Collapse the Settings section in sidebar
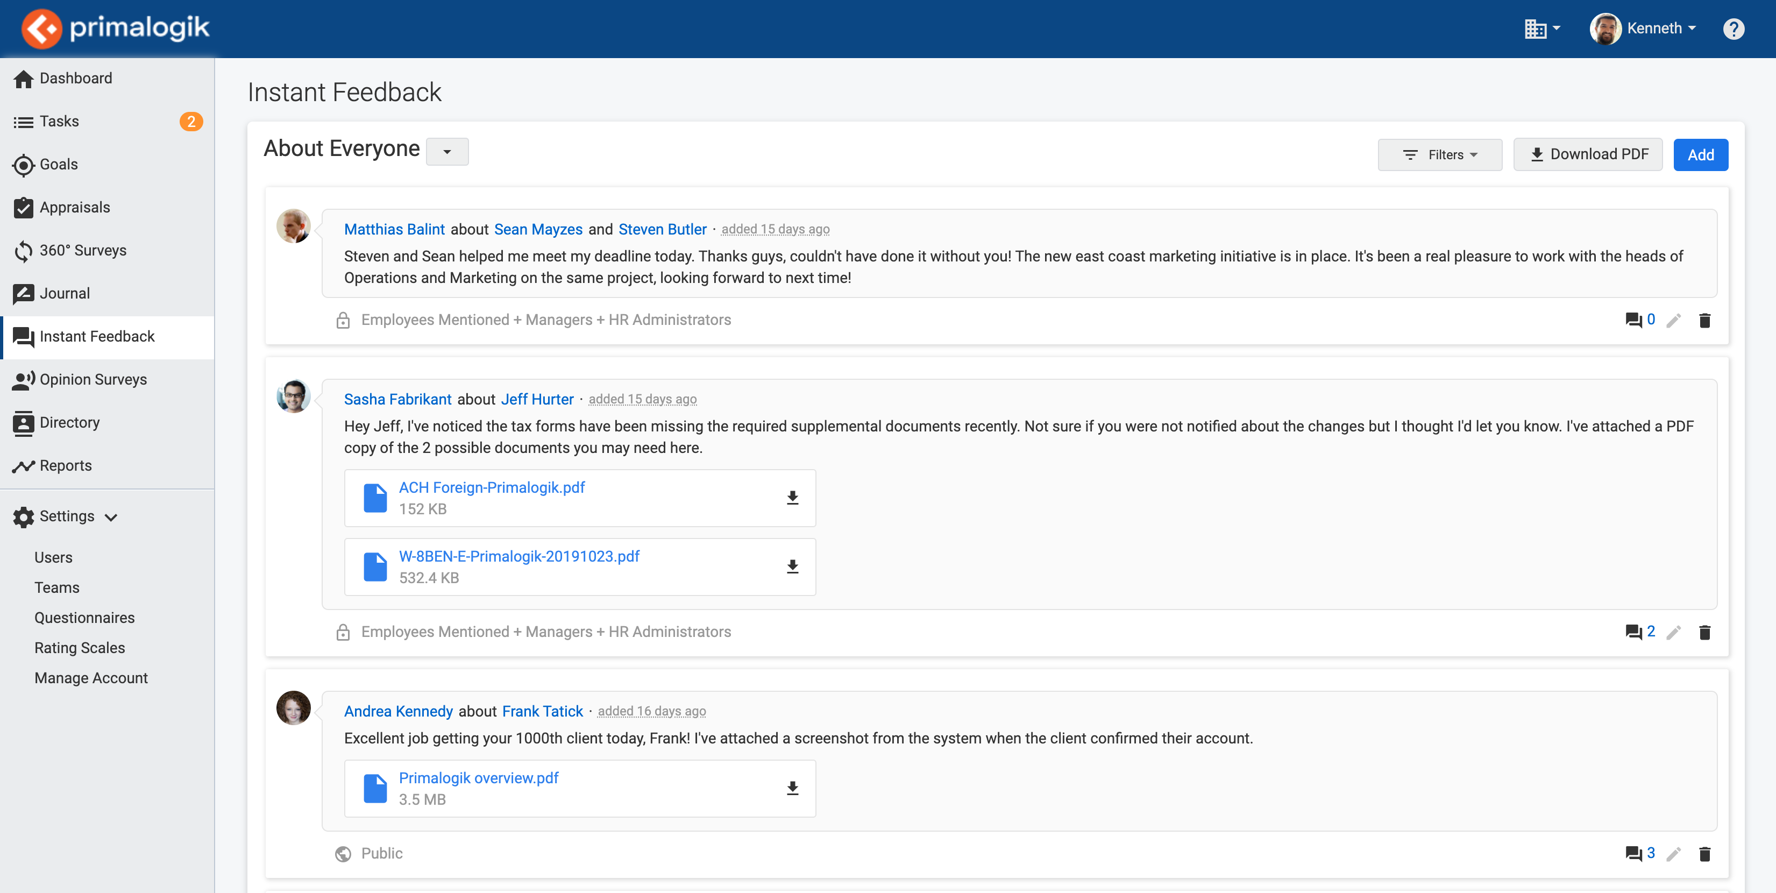1776x893 pixels. click(x=66, y=516)
